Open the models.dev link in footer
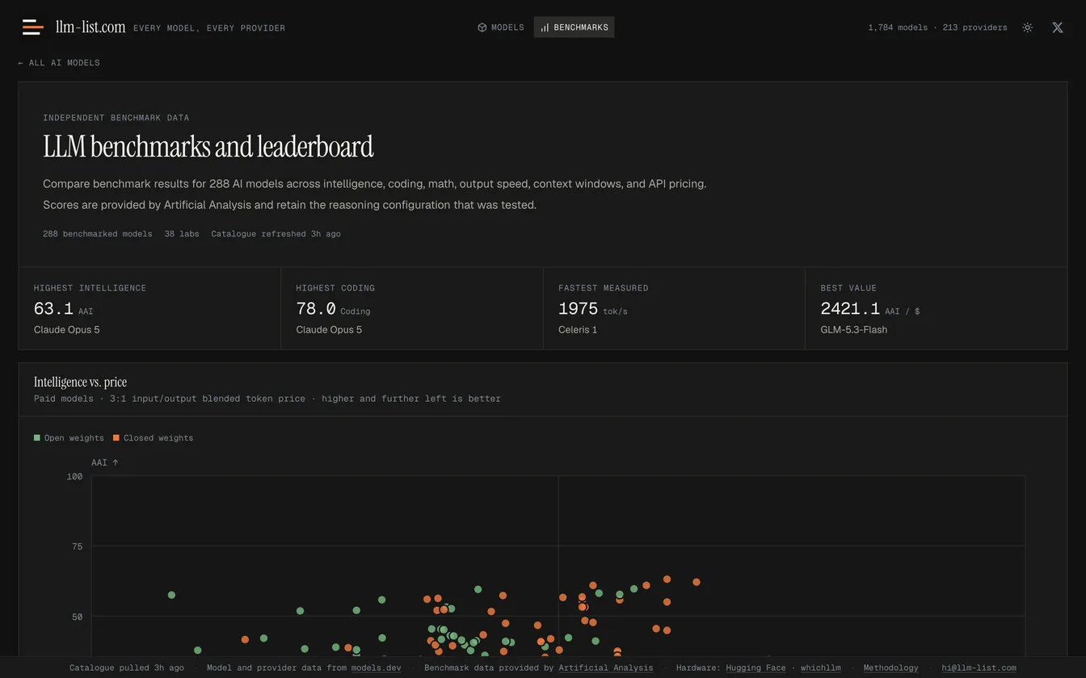Viewport: 1086px width, 678px height. (x=376, y=668)
